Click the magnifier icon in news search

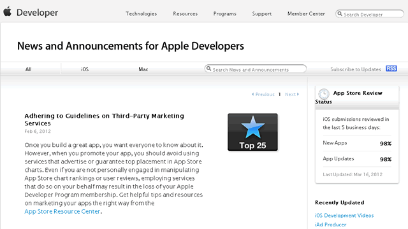click(x=208, y=69)
